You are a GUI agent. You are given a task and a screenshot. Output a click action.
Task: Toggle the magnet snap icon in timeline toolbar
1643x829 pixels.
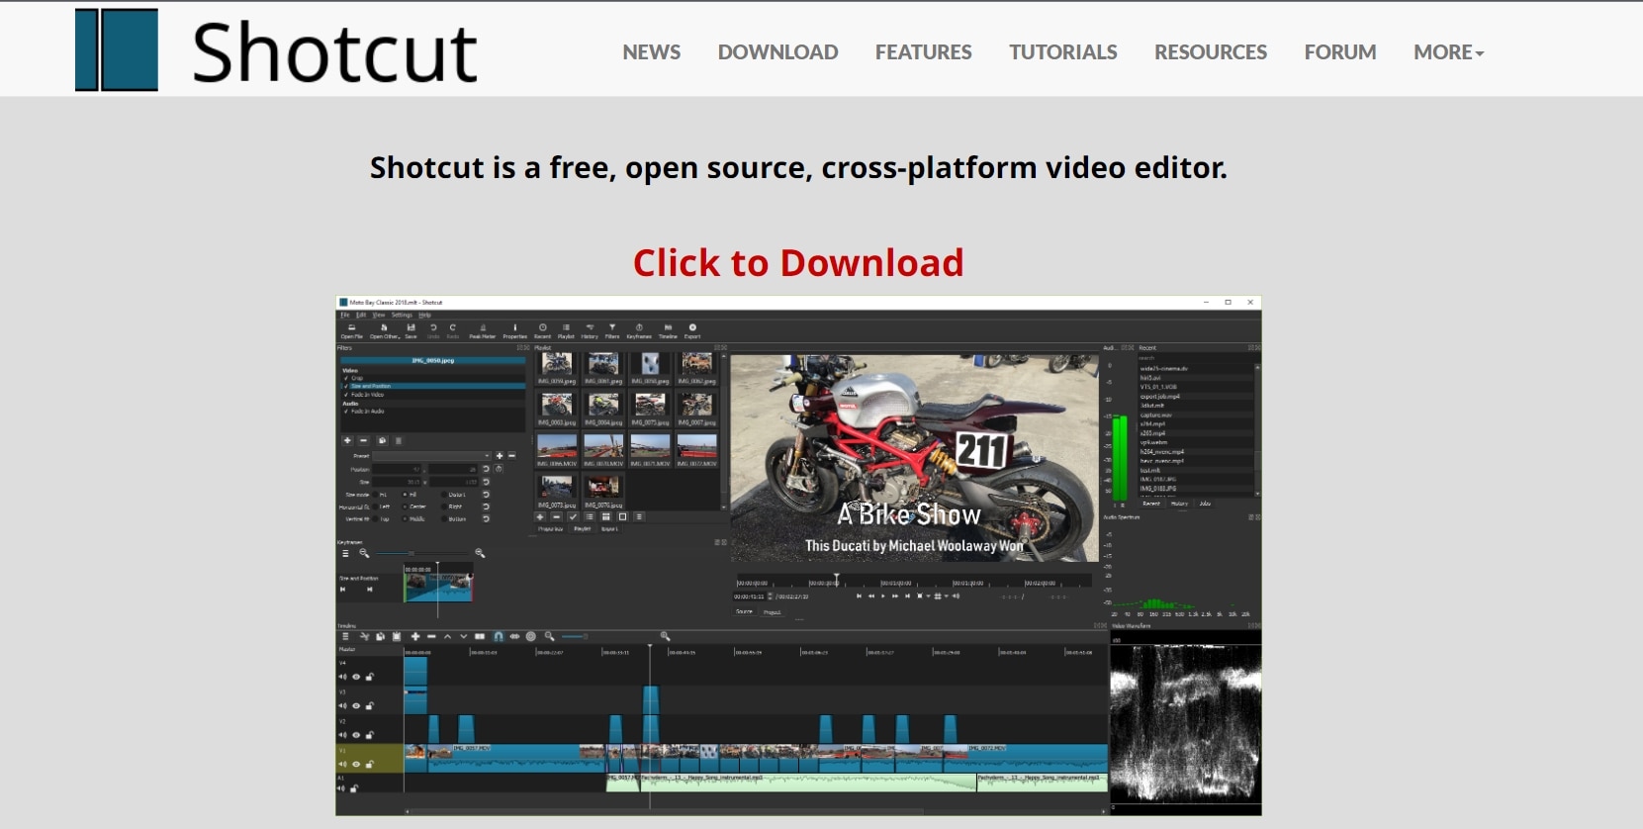(x=499, y=637)
